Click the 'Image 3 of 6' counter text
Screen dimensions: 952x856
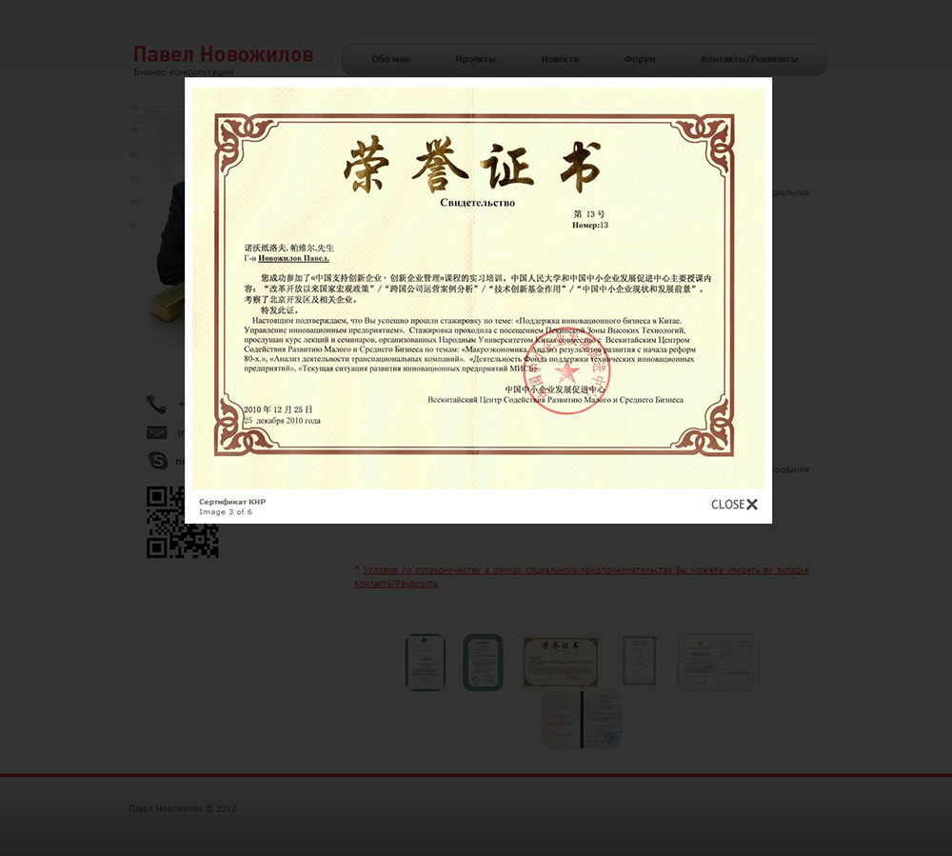coord(226,511)
